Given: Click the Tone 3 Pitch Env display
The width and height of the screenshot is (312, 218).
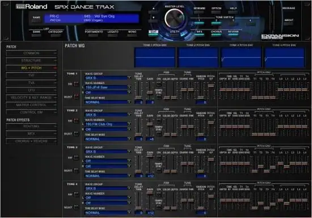Looking at the screenshot, I should point(241,57).
